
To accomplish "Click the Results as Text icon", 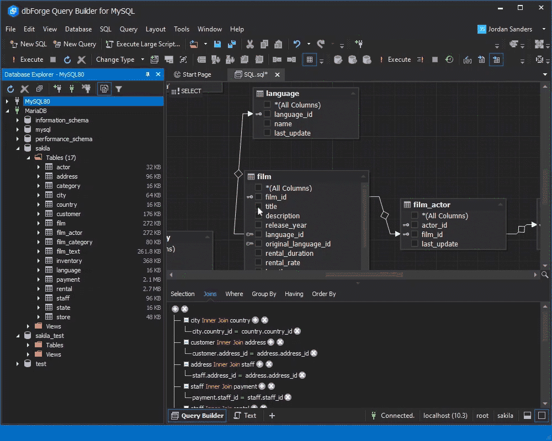I will pyautogui.click(x=481, y=60).
